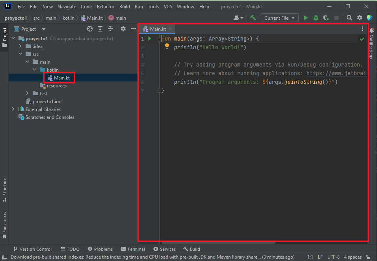
Task: Click fold end marker at line 7
Action: pyautogui.click(x=159, y=91)
